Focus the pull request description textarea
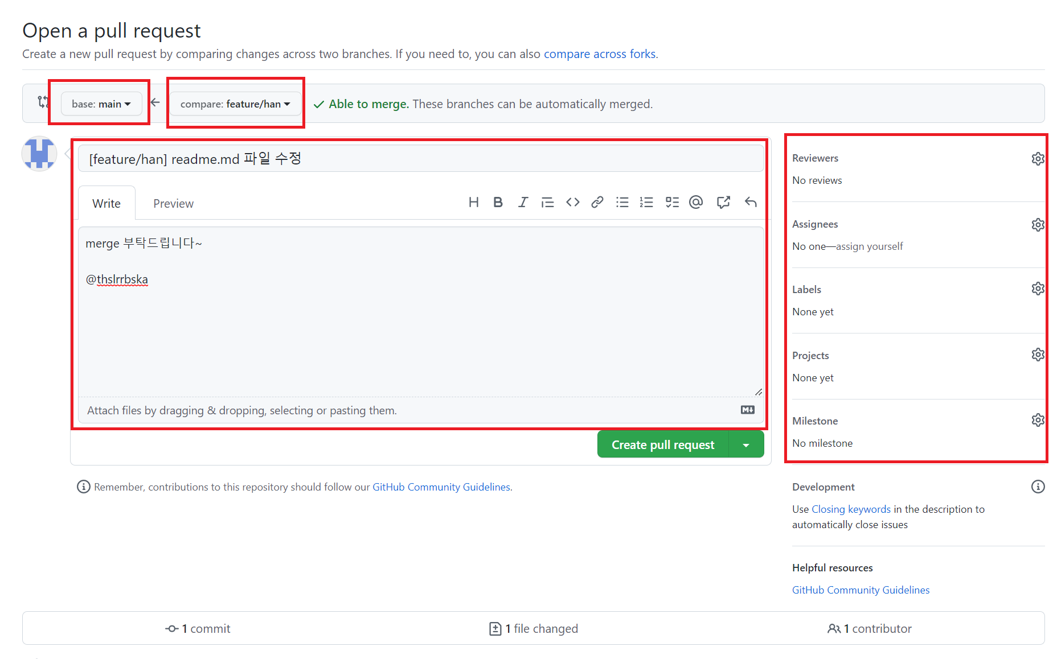Screen dimensions: 1053x659 coord(421,312)
